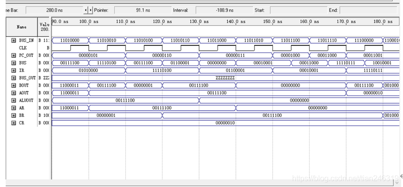The height and width of the screenshot is (187, 403).
Task: Click BUS_IN value 11010000
Action: pos(70,40)
